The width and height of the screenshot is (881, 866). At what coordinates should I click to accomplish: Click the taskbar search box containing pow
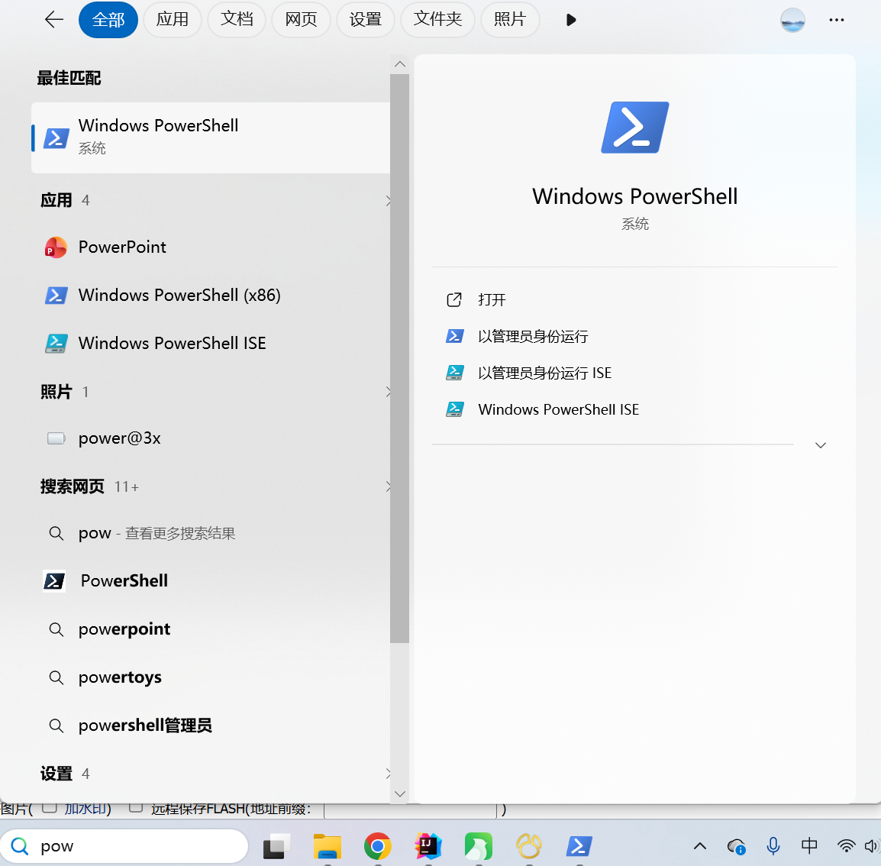pos(124,846)
